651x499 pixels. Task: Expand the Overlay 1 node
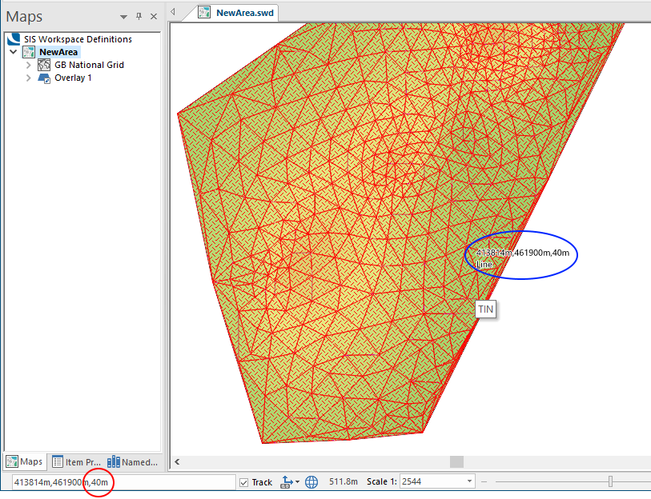[28, 78]
